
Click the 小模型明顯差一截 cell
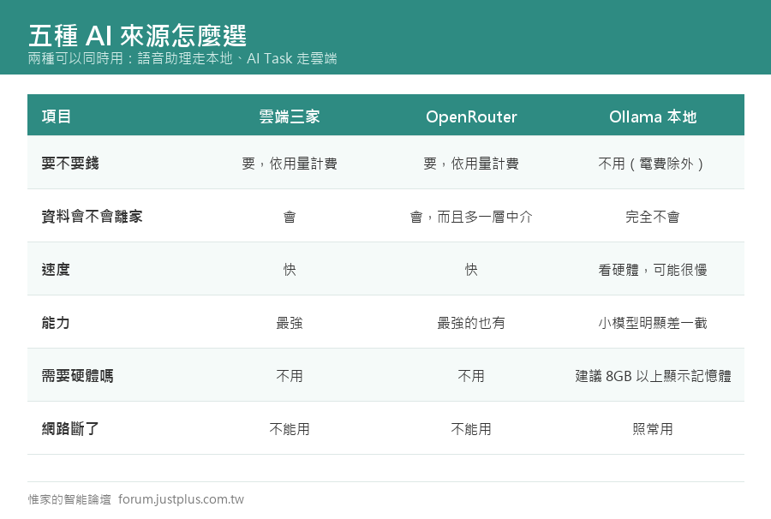click(x=653, y=322)
